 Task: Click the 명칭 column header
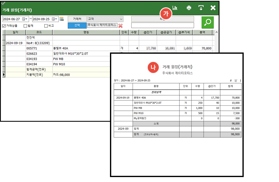86,32
